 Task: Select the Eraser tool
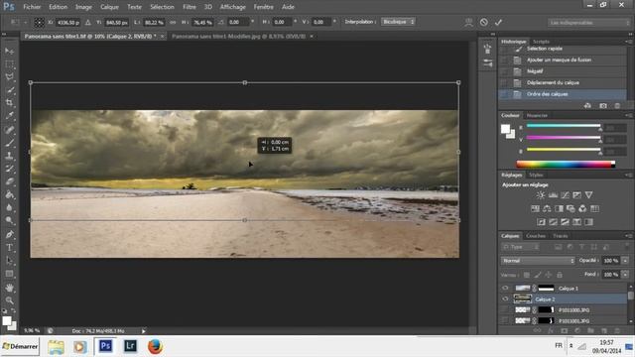[x=9, y=181]
